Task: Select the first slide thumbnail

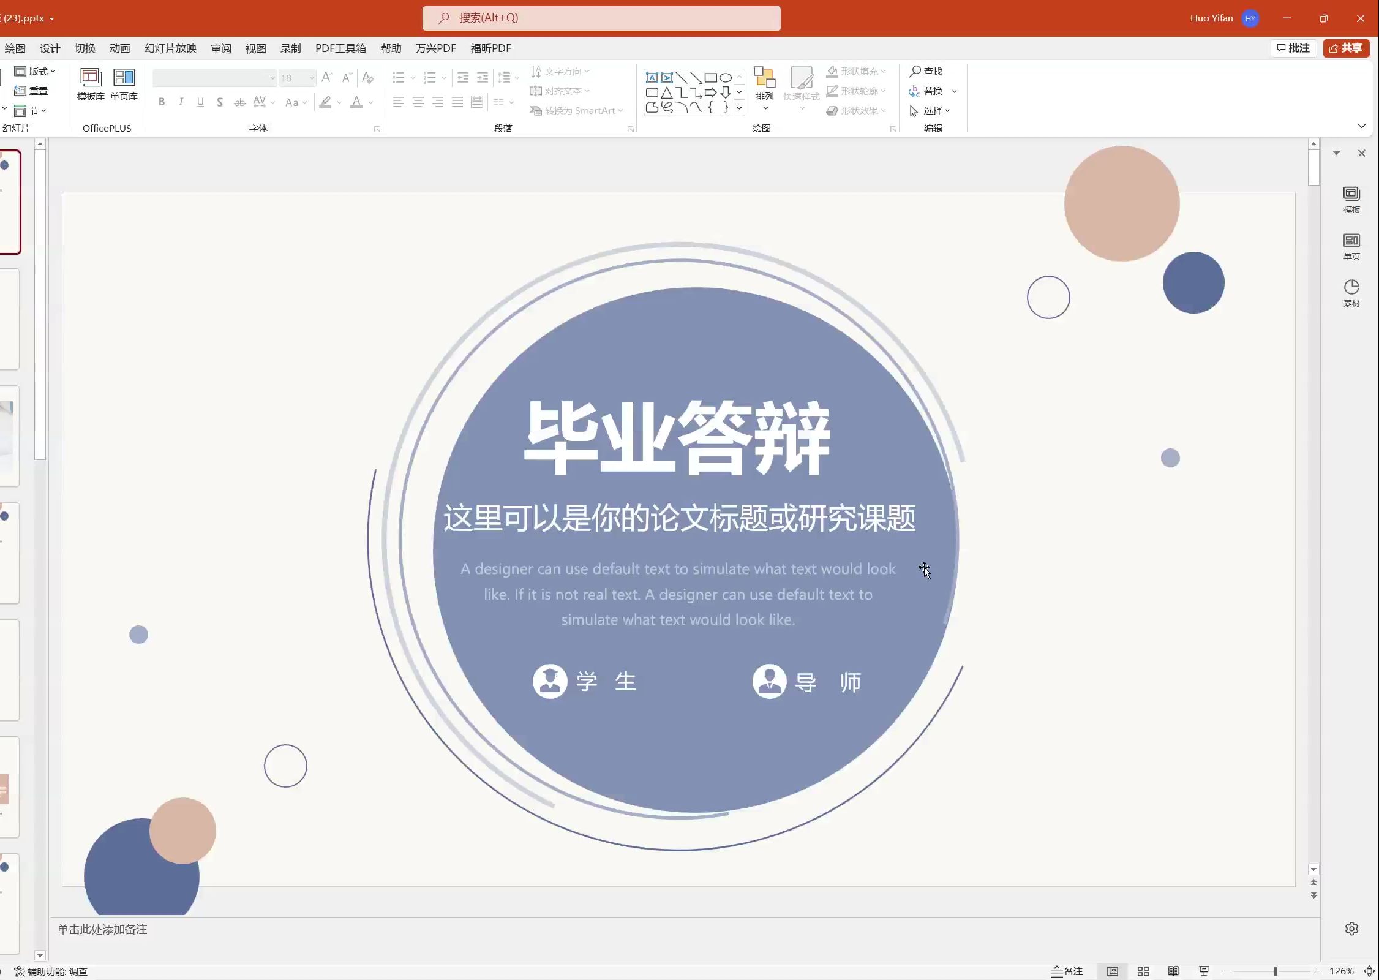Action: [x=9, y=202]
